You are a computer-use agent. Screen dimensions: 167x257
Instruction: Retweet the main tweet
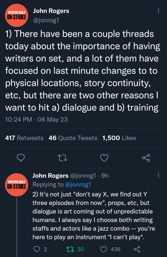pos(63,158)
